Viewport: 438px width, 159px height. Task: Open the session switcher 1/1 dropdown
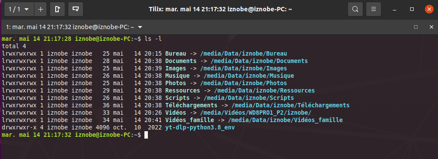click(19, 9)
